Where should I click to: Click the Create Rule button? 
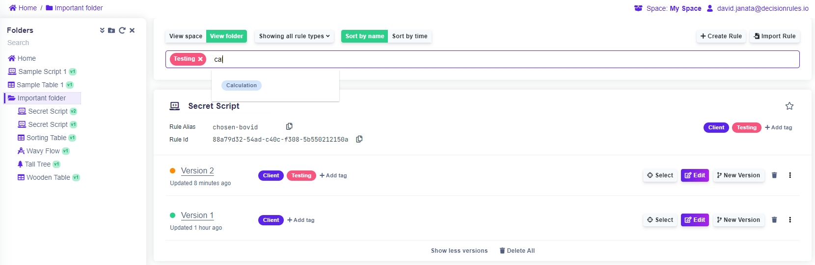(x=721, y=36)
